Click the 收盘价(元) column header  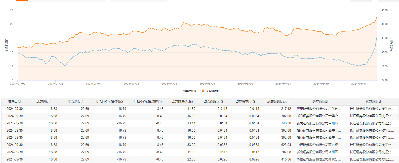pos(76,101)
